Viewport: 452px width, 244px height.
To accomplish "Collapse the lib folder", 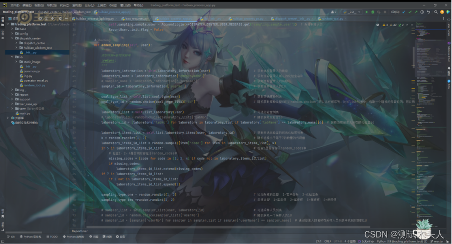I will [x=12, y=57].
